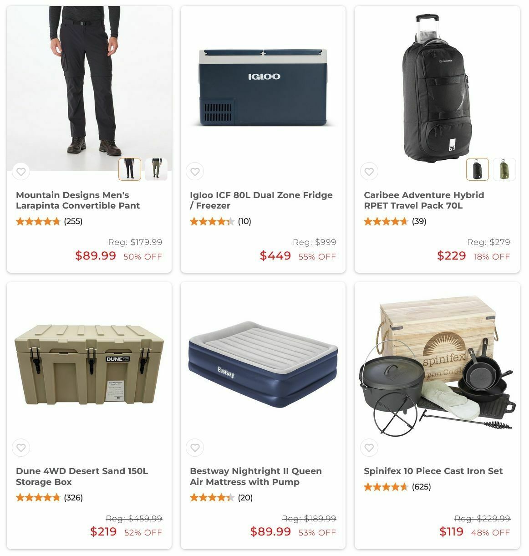Viewport: 529px width, 556px height.
Task: Pick the black Caribee pack color option
Action: (478, 169)
